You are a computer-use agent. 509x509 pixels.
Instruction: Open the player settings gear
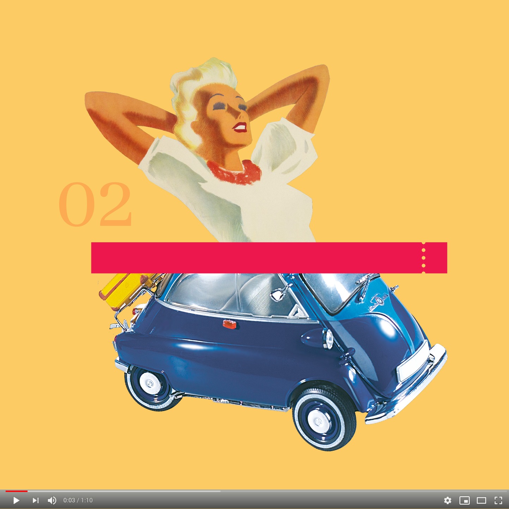[448, 500]
